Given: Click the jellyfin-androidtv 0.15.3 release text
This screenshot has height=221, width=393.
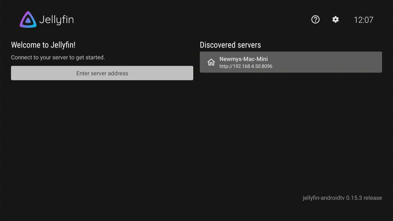Looking at the screenshot, I should 342,198.
